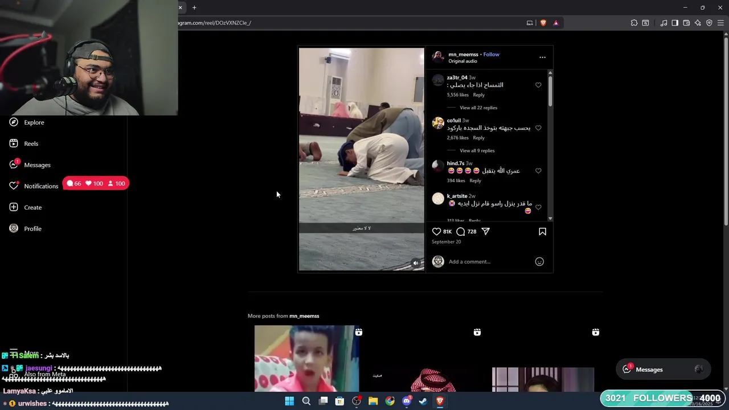Open mn_meemss link in More posts
This screenshot has width=729, height=410.
pos(304,316)
